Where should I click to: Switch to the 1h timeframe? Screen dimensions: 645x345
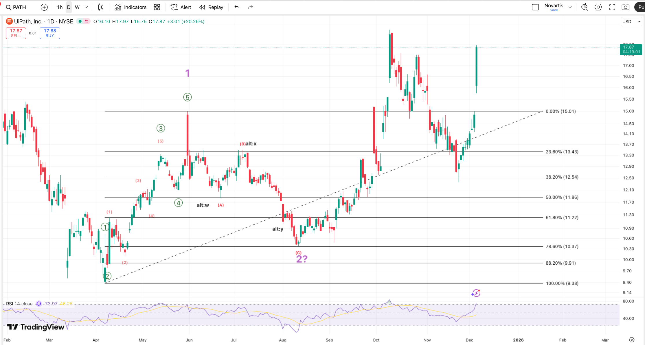click(60, 7)
